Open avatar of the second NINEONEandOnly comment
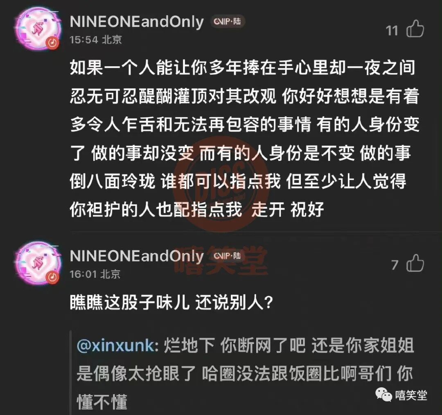Image resolution: width=442 pixels, height=415 pixels. 37,263
